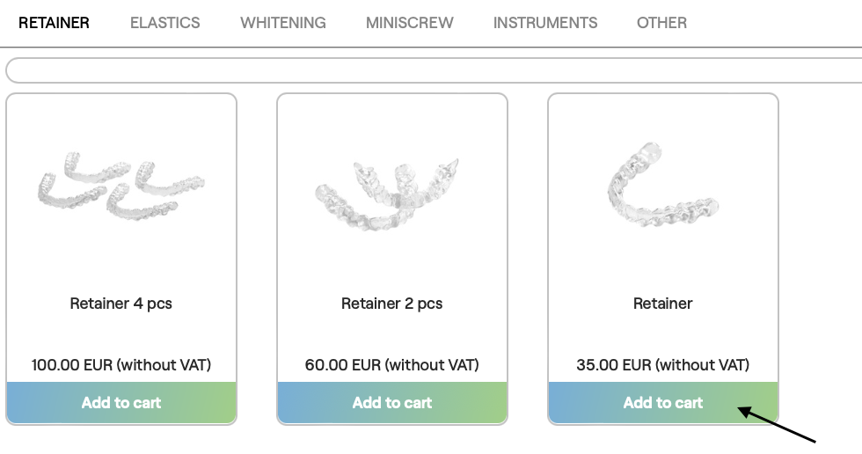This screenshot has width=862, height=454.
Task: Show the OTHER products tab
Action: [661, 23]
